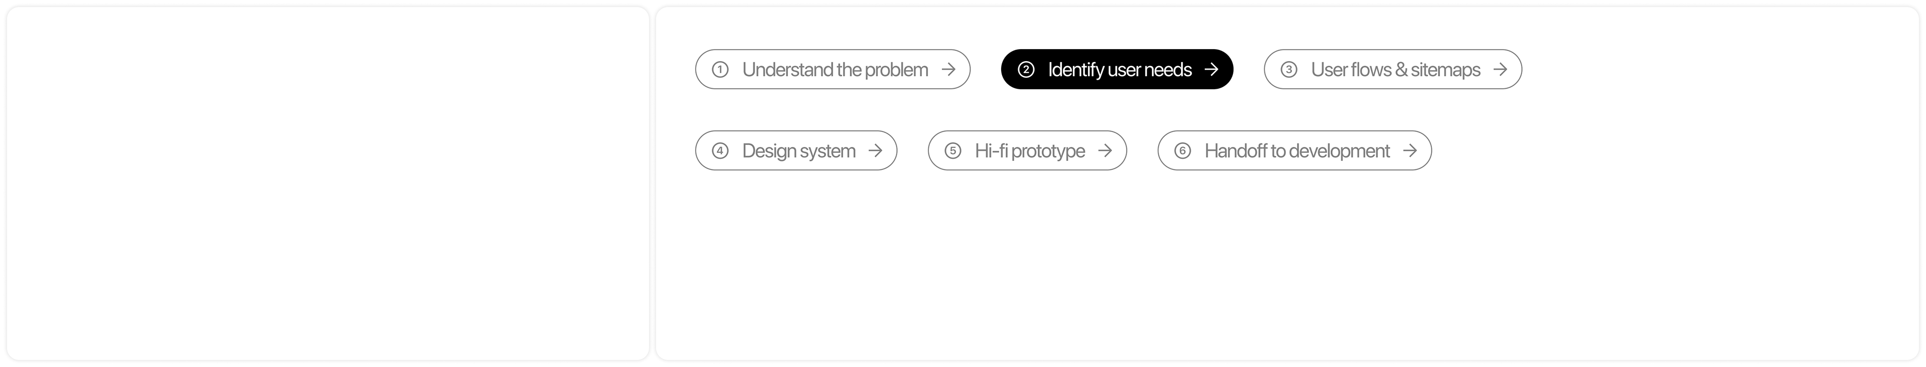Open the Hi-fi prototype step
This screenshot has width=1926, height=367.
(x=1030, y=151)
